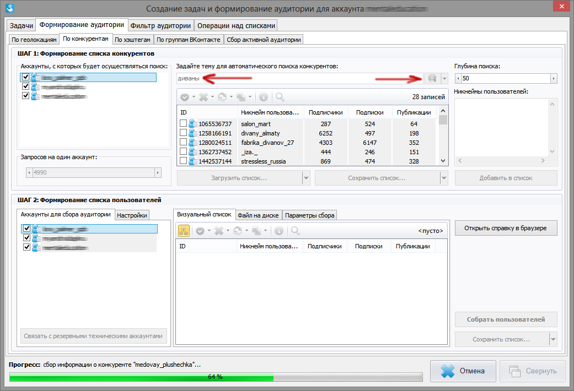Click user icon of row 1280024511
This screenshot has width=574, height=391.
193,142
